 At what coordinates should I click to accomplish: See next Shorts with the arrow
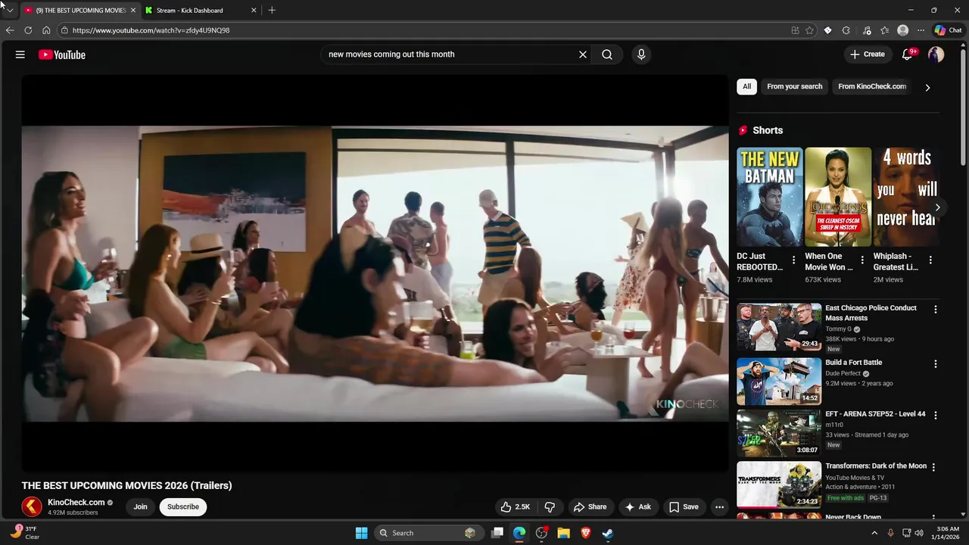coord(937,207)
